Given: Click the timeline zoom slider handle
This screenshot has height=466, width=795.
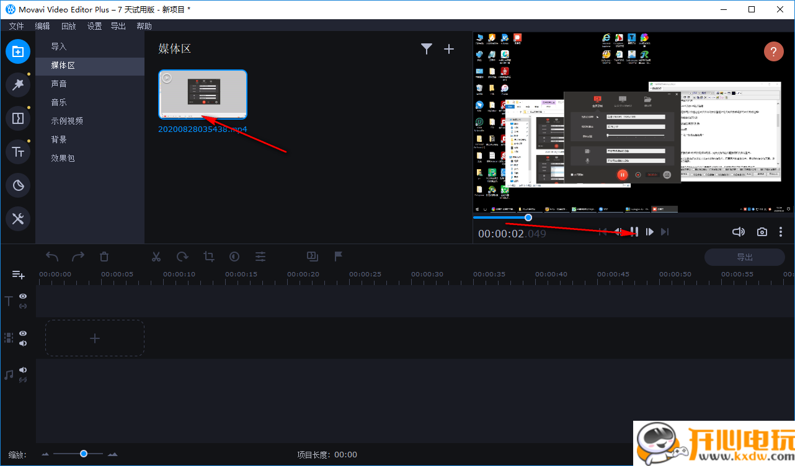Looking at the screenshot, I should coord(83,454).
